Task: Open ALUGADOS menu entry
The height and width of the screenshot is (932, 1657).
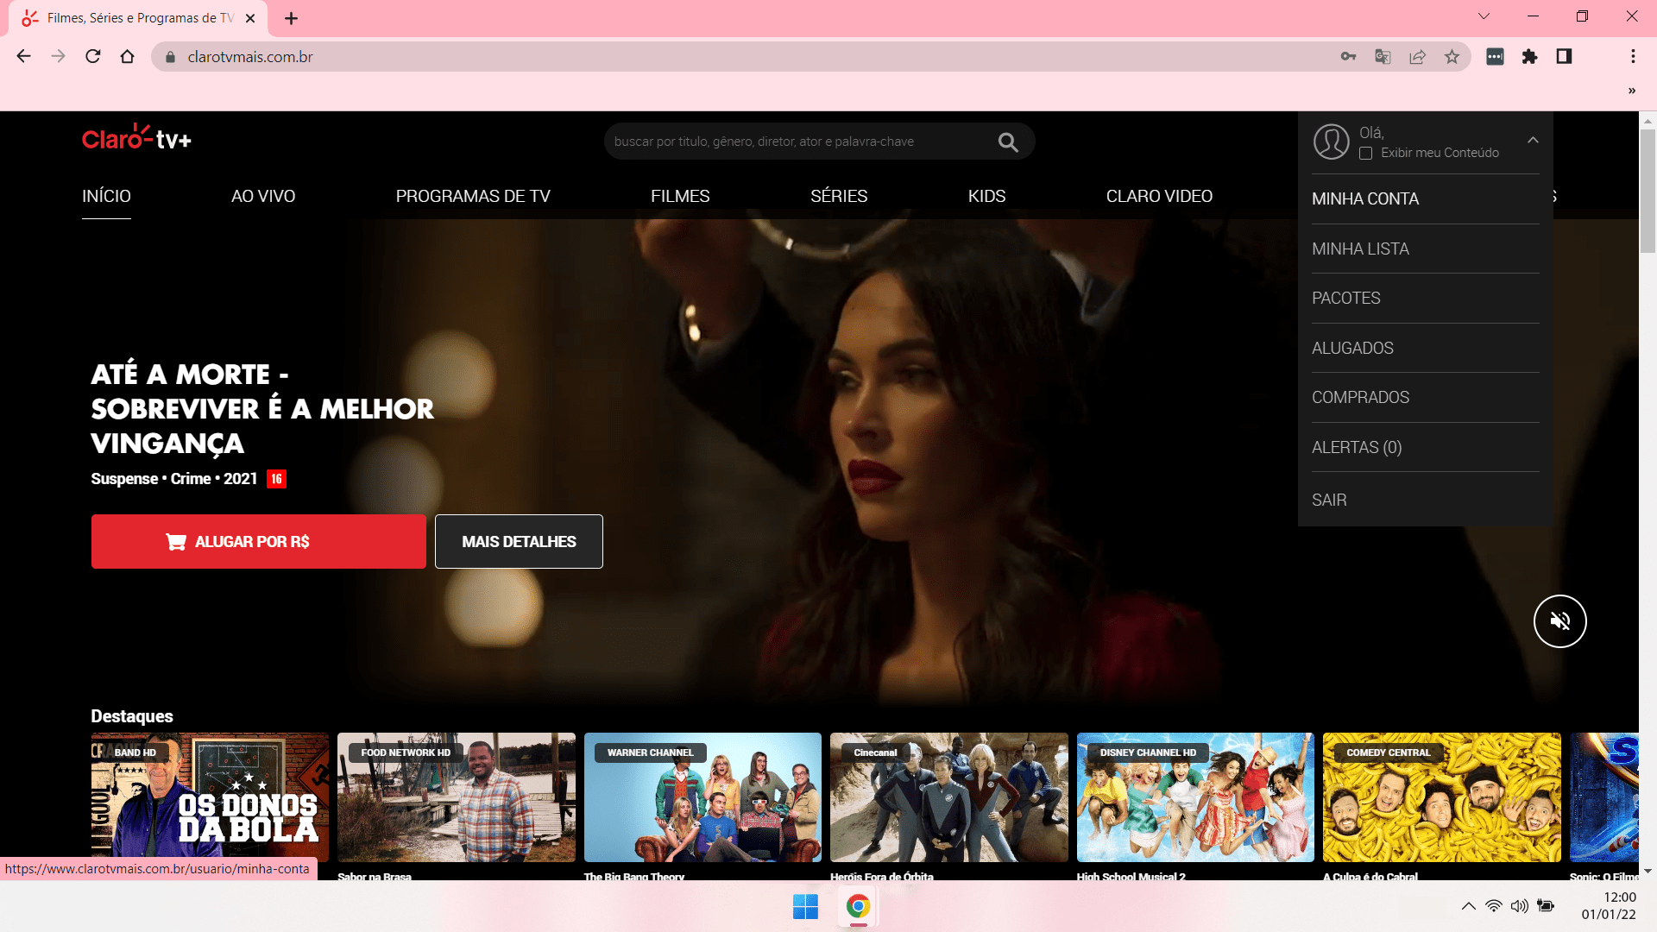Action: coord(1426,349)
